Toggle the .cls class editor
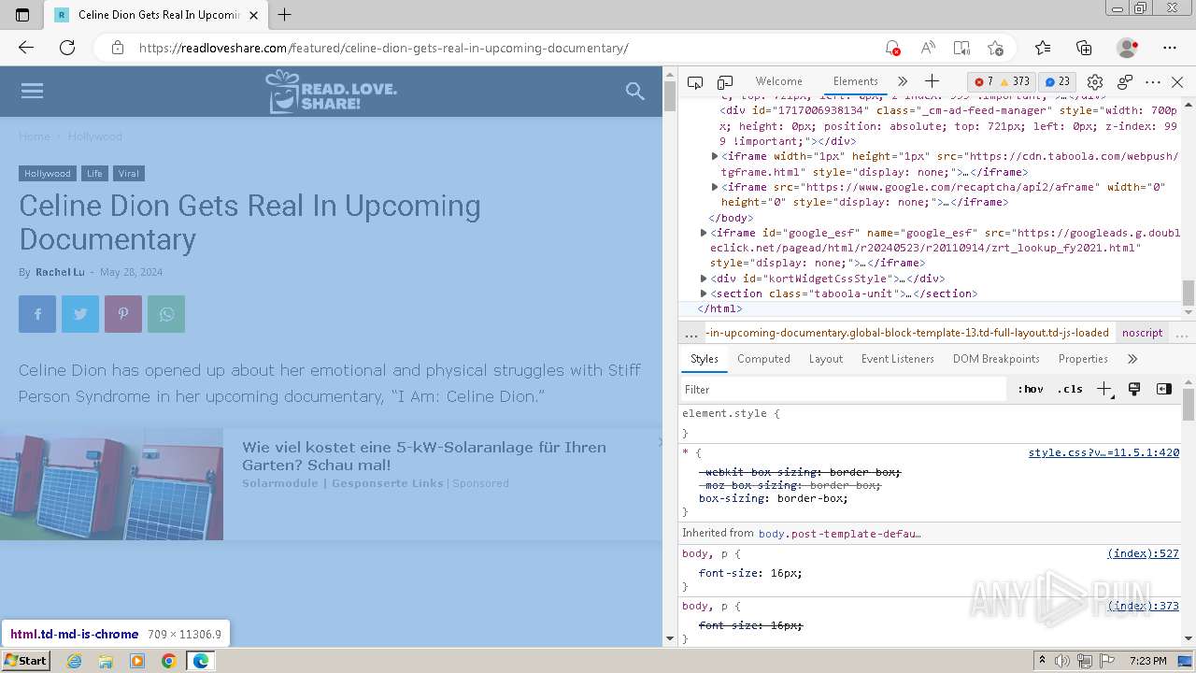 [1070, 390]
